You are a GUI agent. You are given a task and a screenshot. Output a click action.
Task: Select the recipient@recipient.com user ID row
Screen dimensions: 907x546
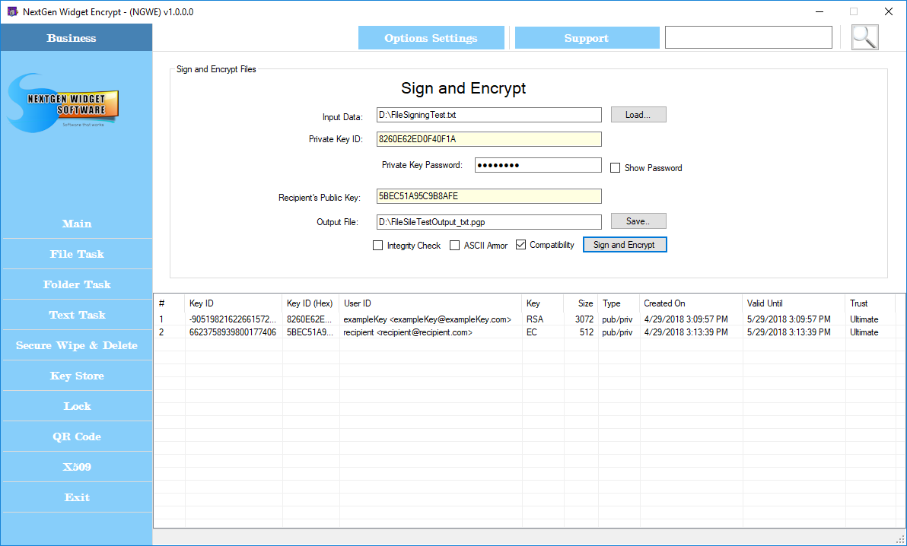pos(408,332)
